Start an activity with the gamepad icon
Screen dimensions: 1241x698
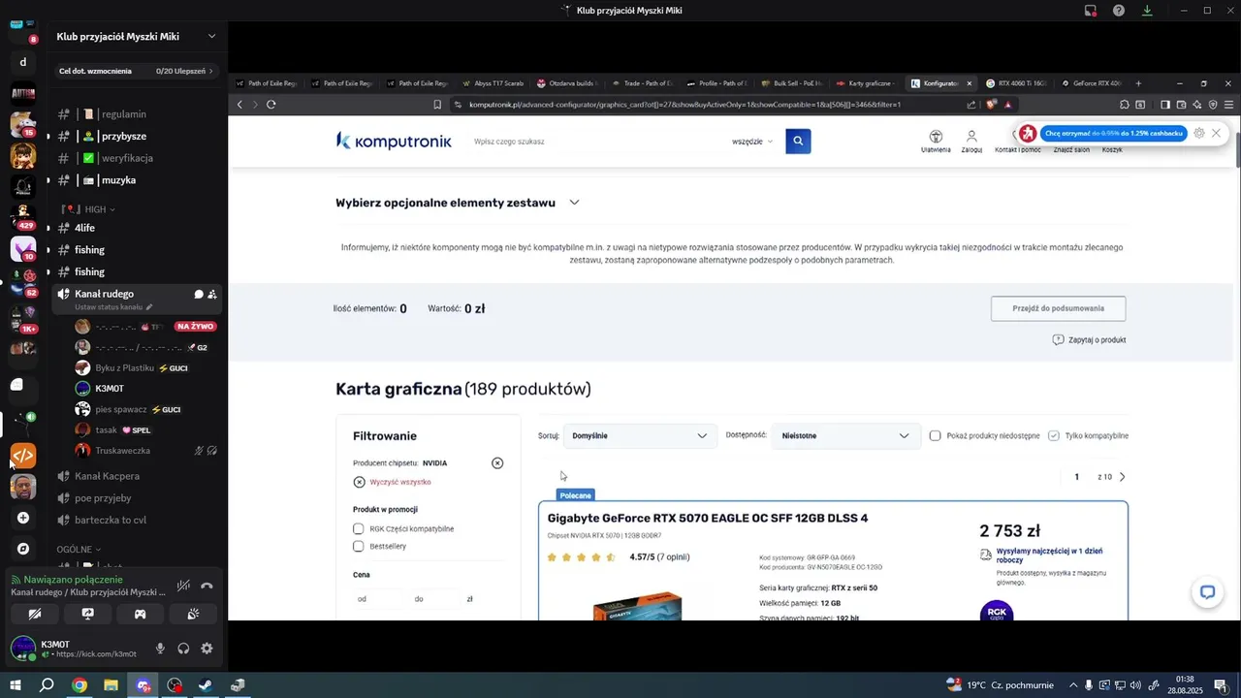click(x=140, y=614)
